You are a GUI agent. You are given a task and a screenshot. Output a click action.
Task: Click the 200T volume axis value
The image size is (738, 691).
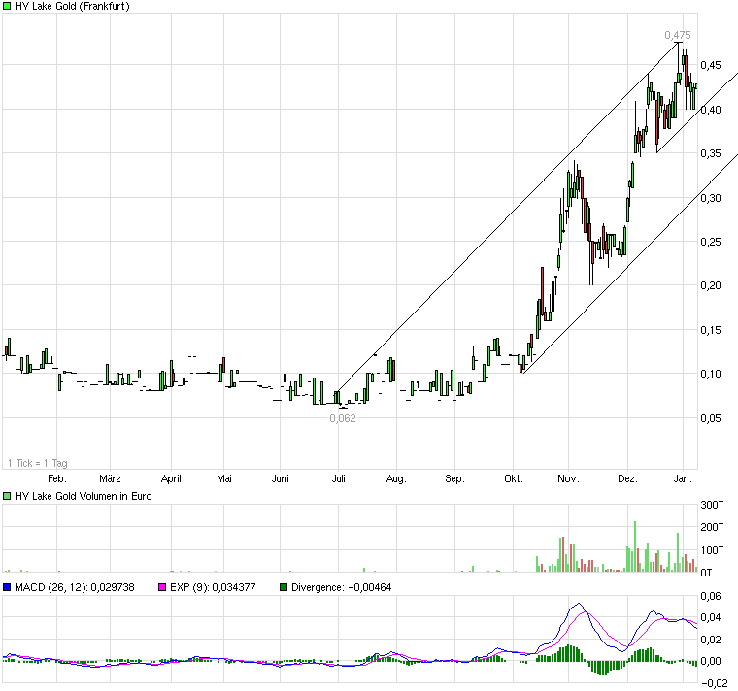tap(712, 527)
